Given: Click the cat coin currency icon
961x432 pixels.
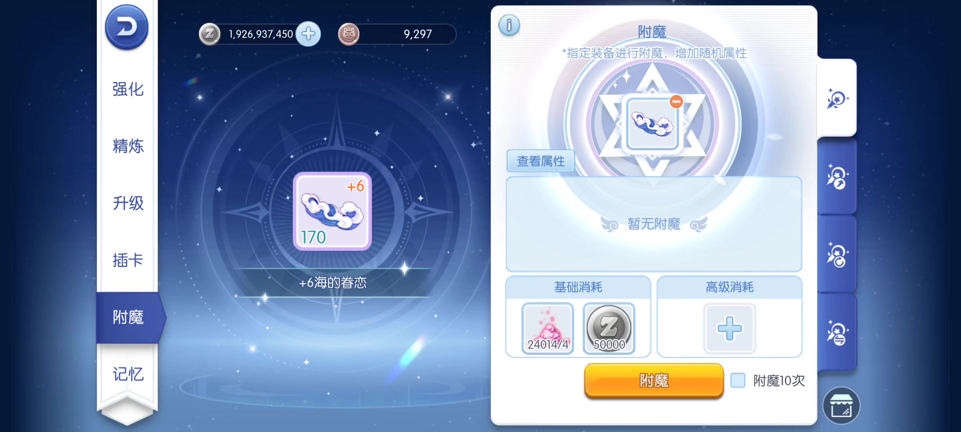Looking at the screenshot, I should click(349, 34).
